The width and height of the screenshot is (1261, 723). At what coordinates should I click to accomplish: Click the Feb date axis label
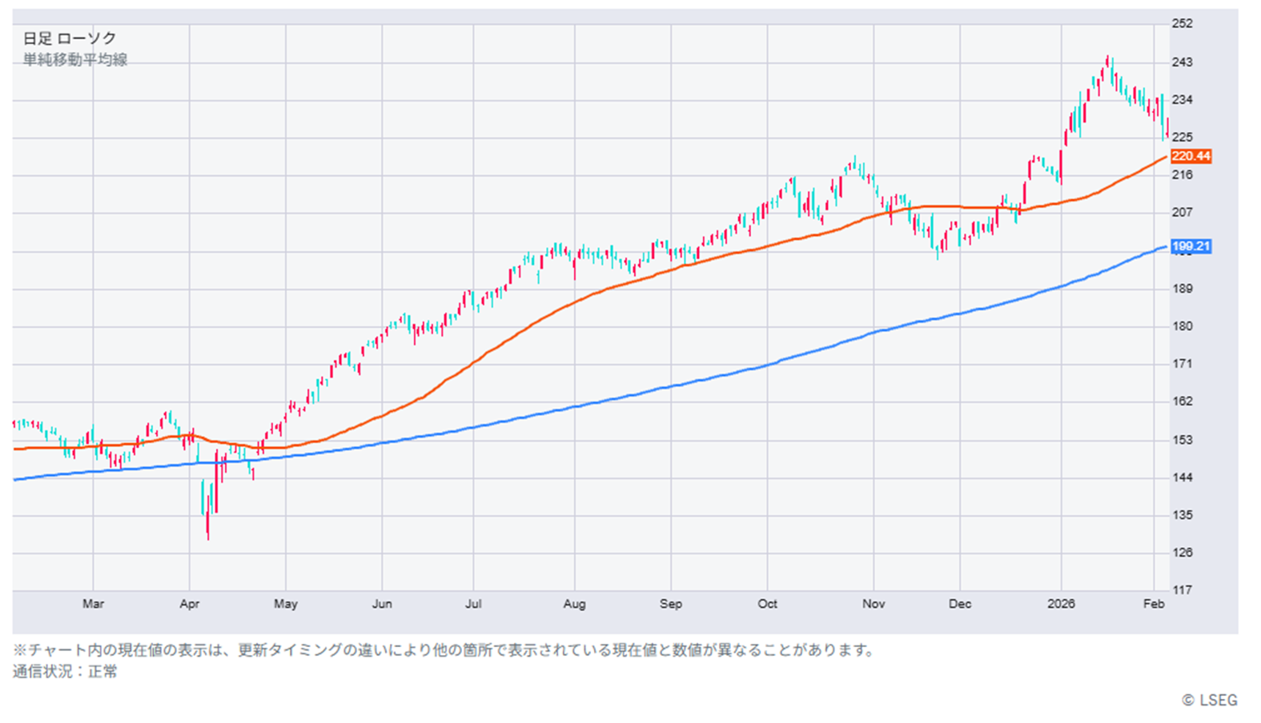pos(1154,604)
